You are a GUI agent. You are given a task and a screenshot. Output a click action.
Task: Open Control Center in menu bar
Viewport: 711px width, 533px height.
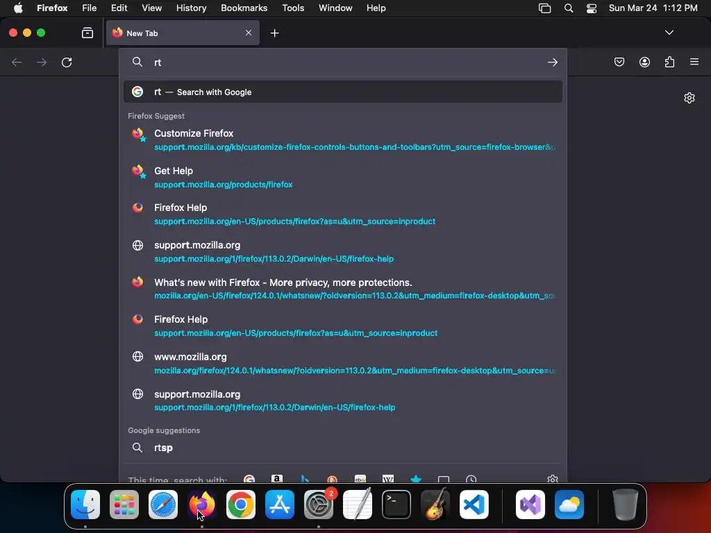click(x=592, y=8)
